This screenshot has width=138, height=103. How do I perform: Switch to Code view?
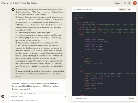(x=128, y=9)
